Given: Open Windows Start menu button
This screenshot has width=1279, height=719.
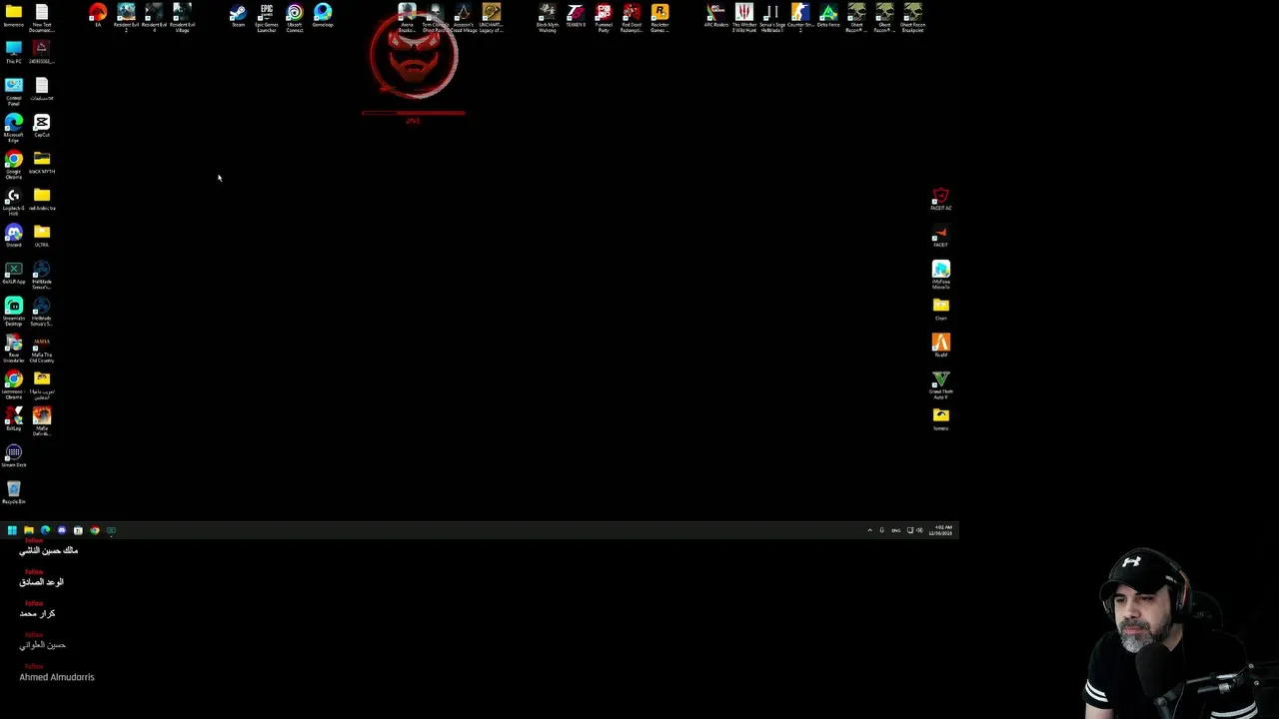Looking at the screenshot, I should 12,530.
